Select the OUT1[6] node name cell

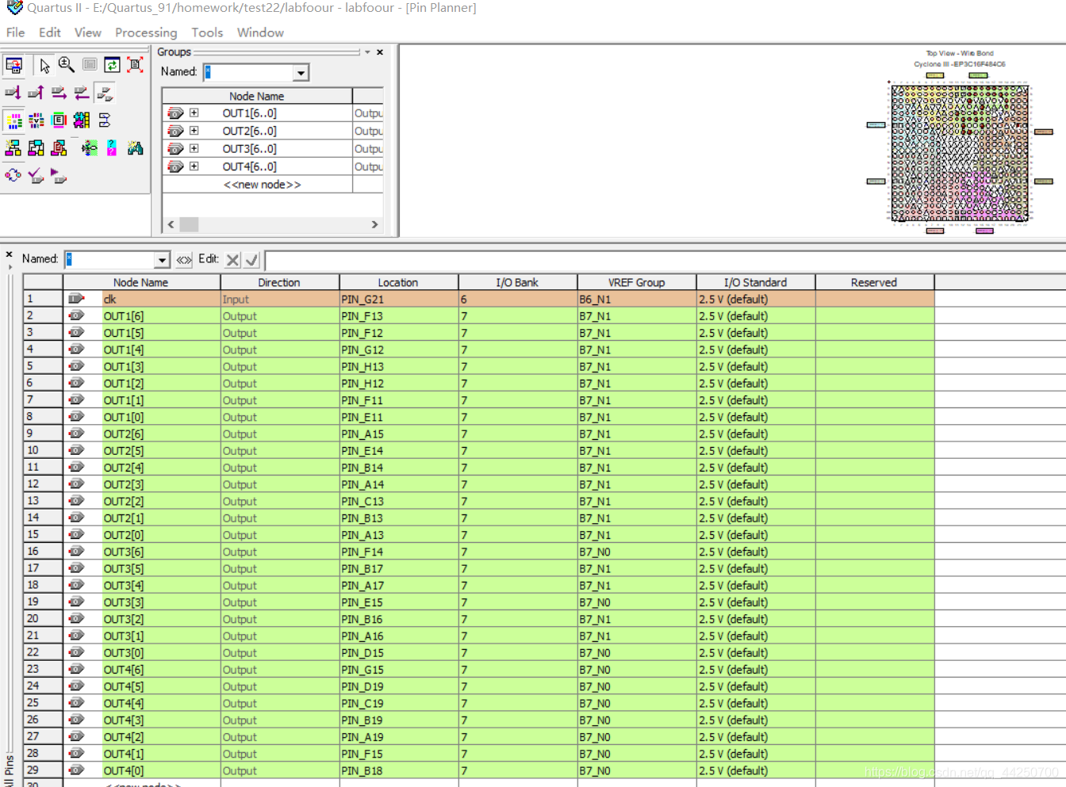tap(161, 316)
